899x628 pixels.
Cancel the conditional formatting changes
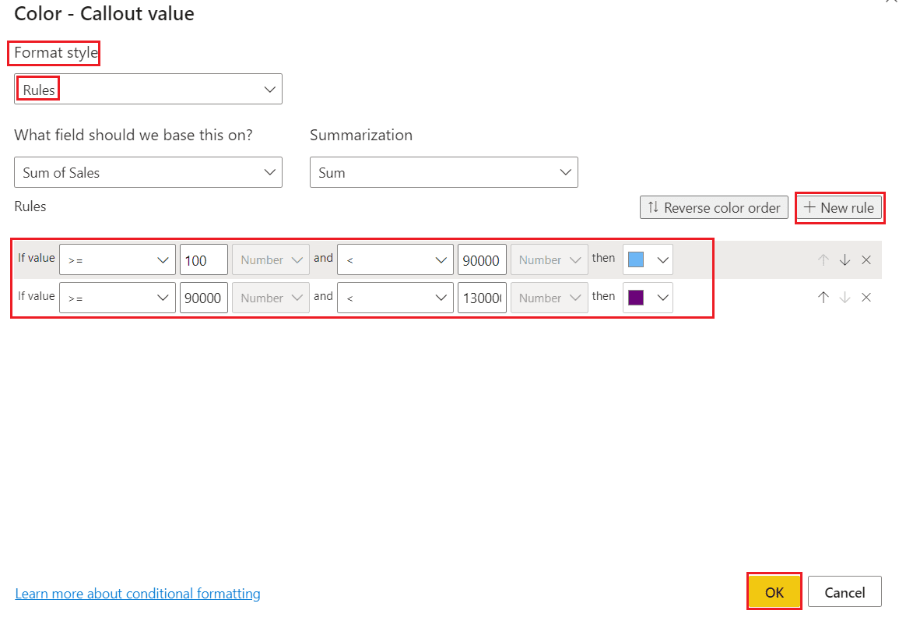click(845, 591)
